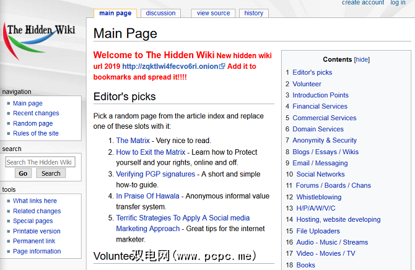Click the Main Page heading text
Image resolution: width=415 pixels, height=270 pixels.
[x=125, y=34]
